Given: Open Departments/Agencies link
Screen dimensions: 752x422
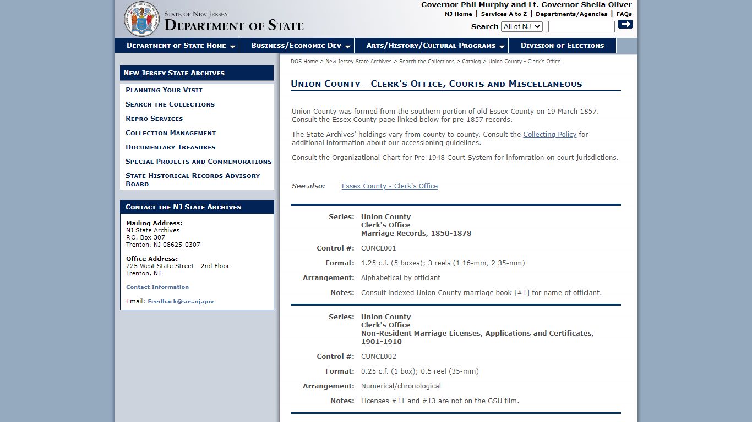Looking at the screenshot, I should tap(571, 14).
